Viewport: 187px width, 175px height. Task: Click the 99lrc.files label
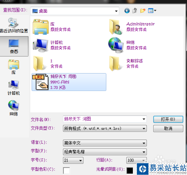pos(60,82)
